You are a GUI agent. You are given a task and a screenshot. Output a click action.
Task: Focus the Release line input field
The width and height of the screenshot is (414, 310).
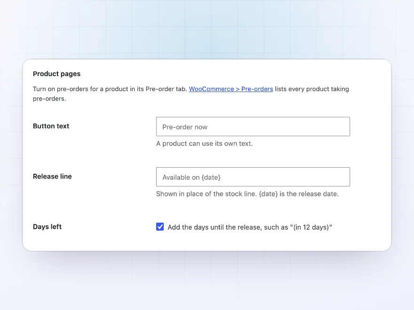pyautogui.click(x=253, y=177)
